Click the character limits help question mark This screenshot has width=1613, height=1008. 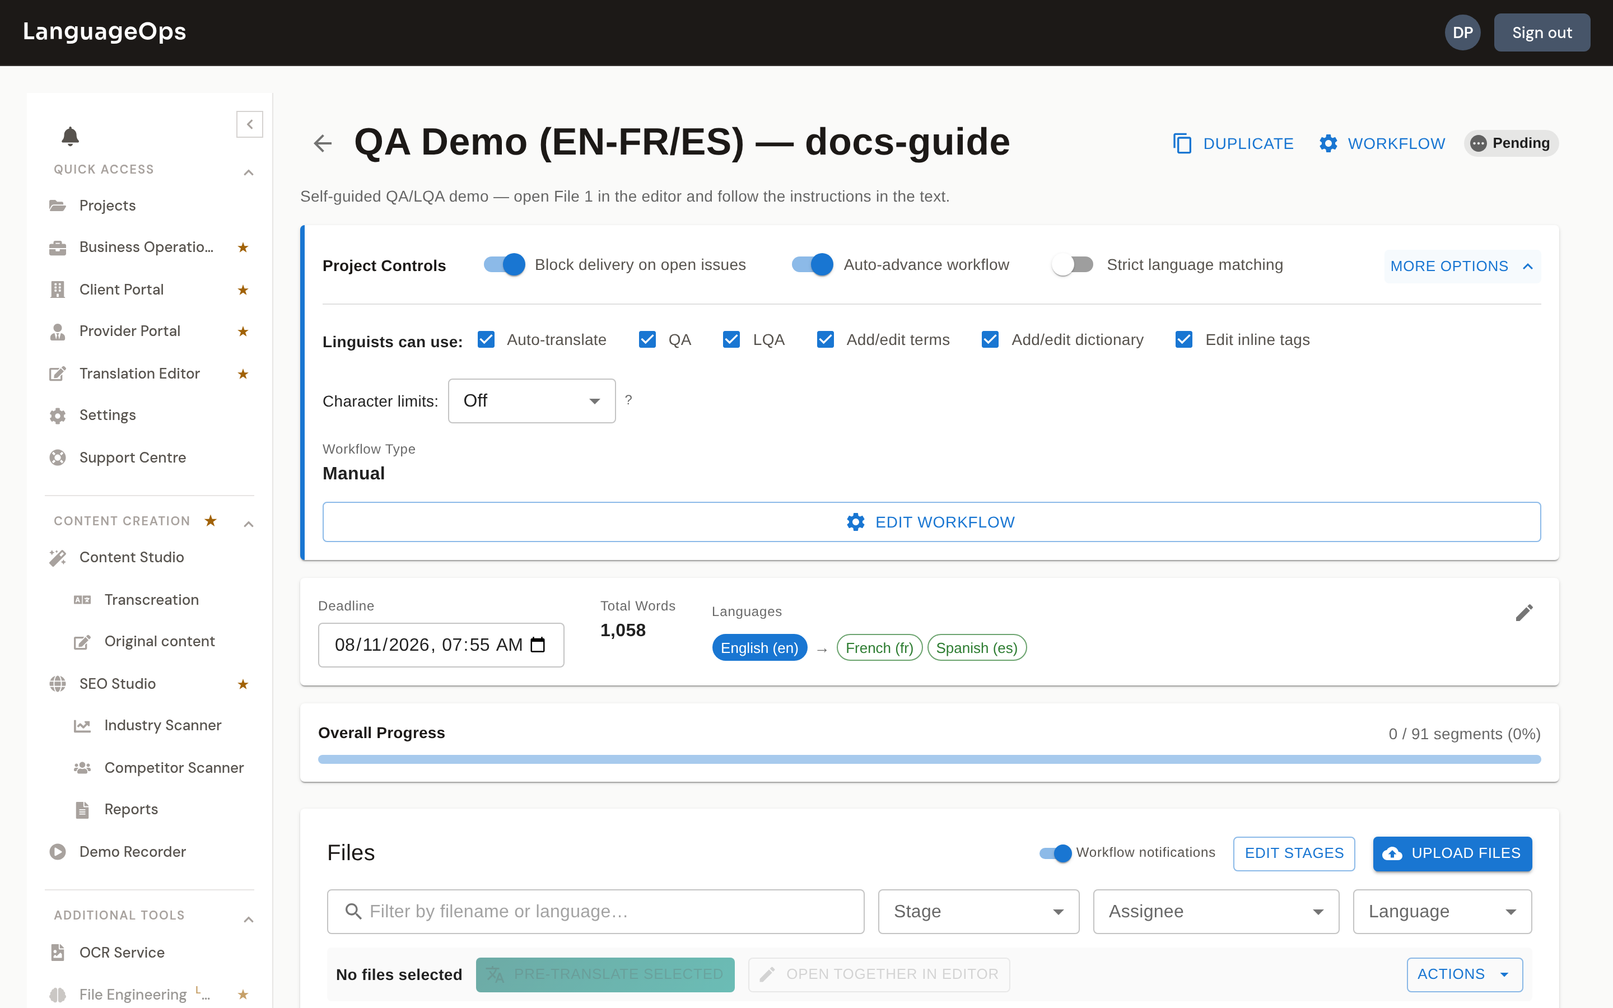pyautogui.click(x=628, y=400)
